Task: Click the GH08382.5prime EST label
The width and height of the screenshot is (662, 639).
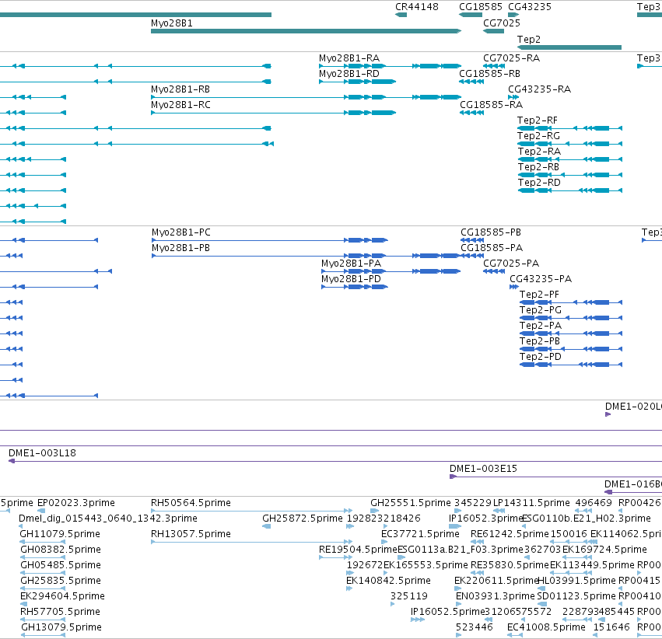Action: (x=61, y=550)
